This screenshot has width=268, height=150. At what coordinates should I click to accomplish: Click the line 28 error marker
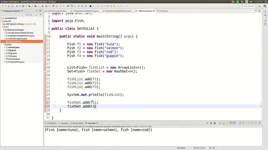point(45,107)
